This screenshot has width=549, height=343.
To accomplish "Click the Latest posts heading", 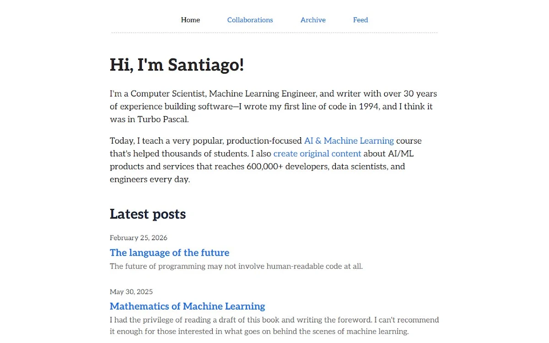I will pyautogui.click(x=148, y=214).
